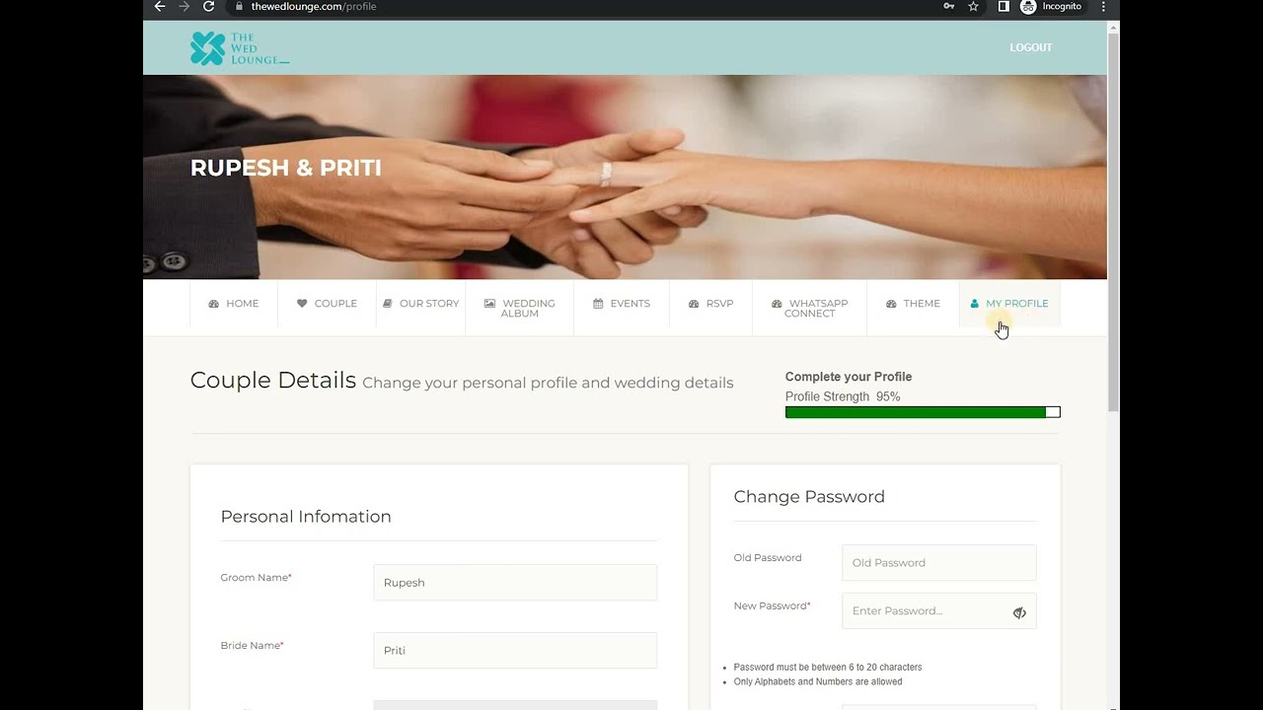1263x710 pixels.
Task: Open the RSVP tab
Action: click(710, 304)
